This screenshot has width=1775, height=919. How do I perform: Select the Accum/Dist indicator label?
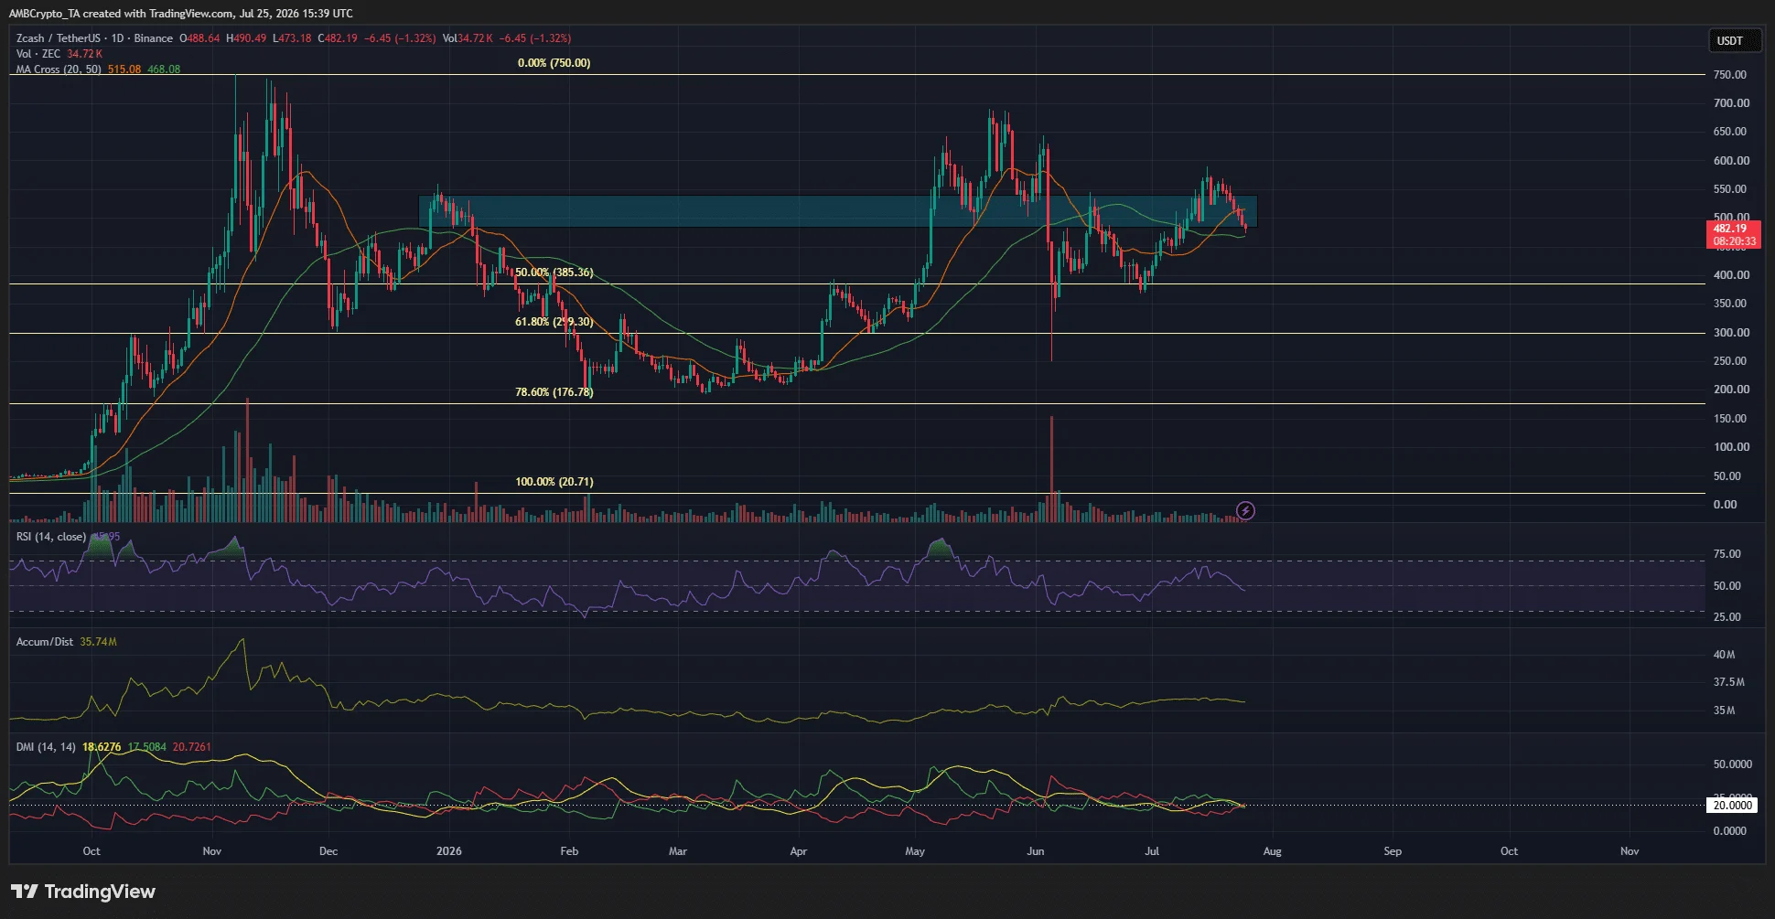click(45, 642)
